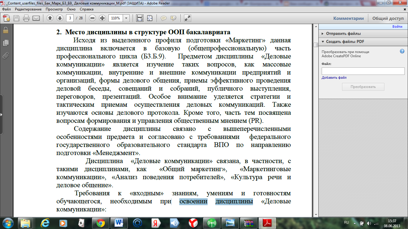Open the Справка menu
Screen dimensions: 408x229
tap(87, 9)
